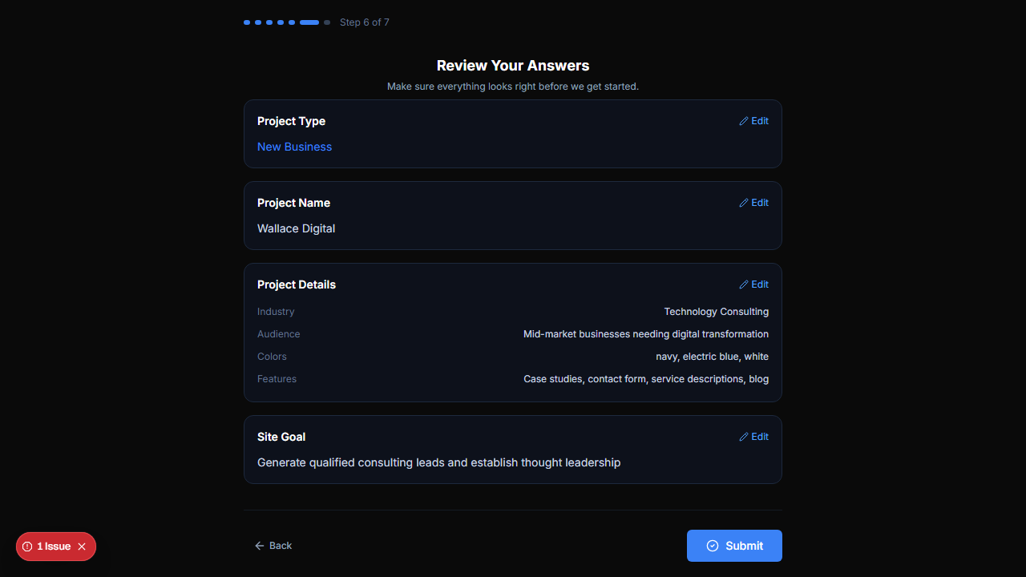Image resolution: width=1026 pixels, height=577 pixels.
Task: Click the Technology Consulting industry value
Action: click(x=717, y=312)
